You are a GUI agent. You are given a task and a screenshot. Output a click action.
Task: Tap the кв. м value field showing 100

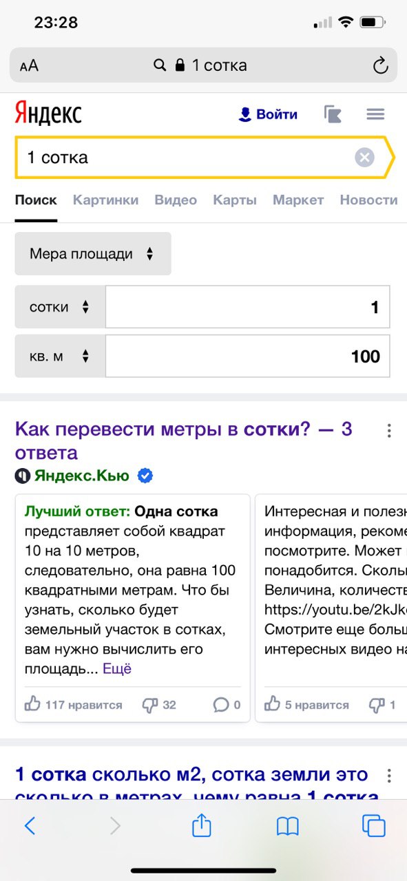pyautogui.click(x=247, y=356)
